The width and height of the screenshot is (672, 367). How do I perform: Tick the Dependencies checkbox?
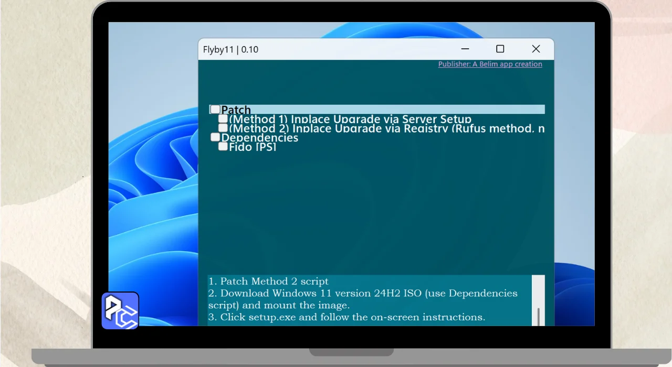(215, 137)
